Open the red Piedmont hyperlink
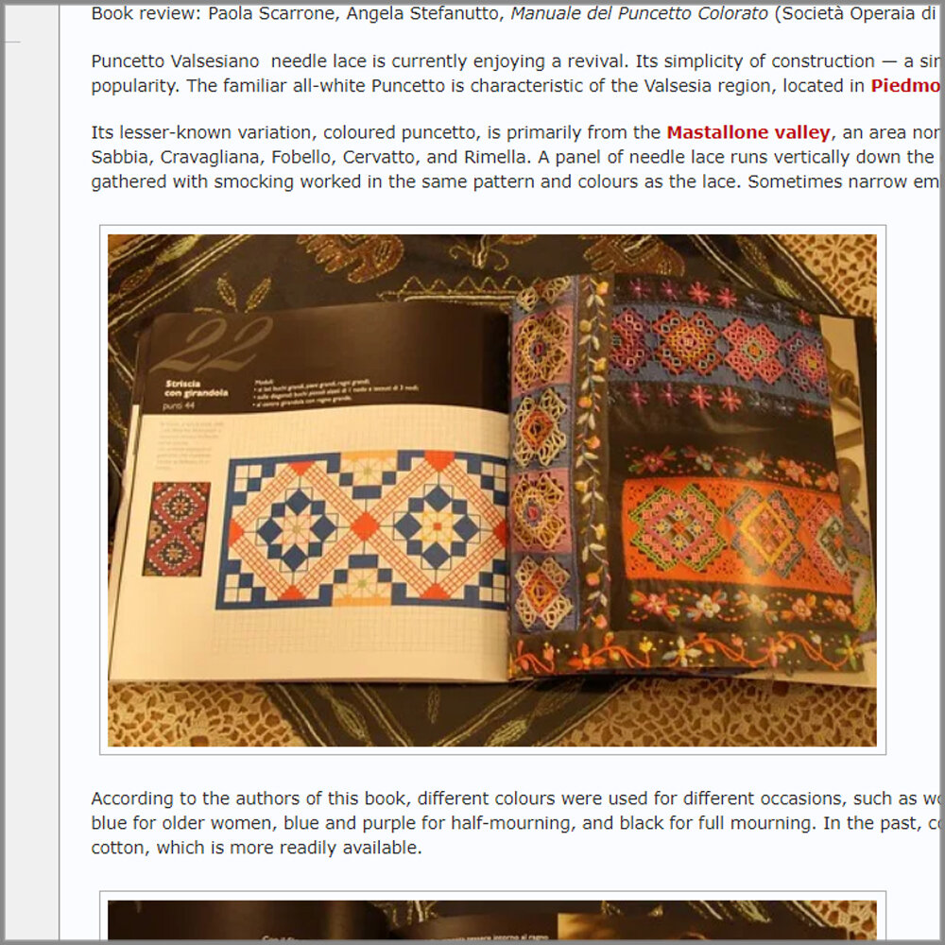This screenshot has width=945, height=945. tap(906, 86)
